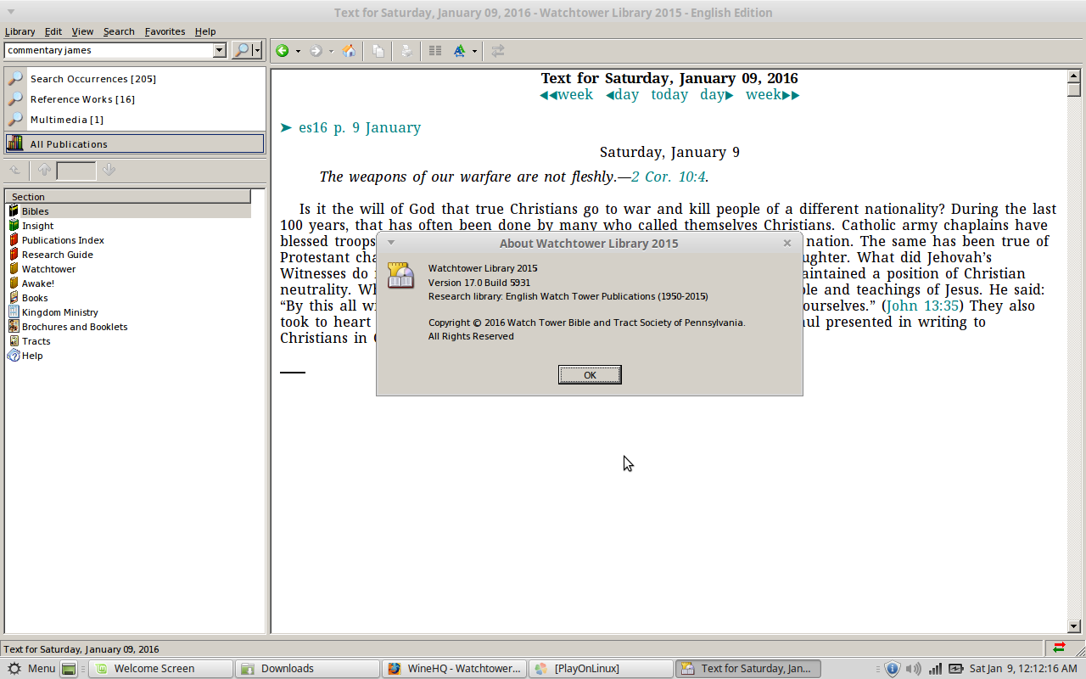This screenshot has height=679, width=1086.
Task: Go back with the green arrow
Action: pos(282,51)
